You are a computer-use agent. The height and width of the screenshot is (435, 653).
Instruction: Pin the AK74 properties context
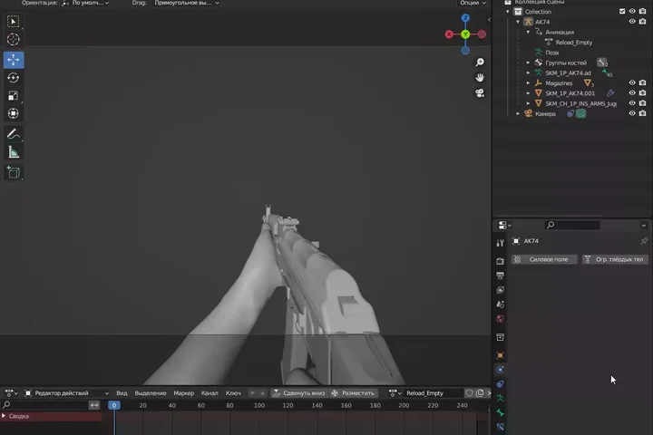tap(644, 241)
